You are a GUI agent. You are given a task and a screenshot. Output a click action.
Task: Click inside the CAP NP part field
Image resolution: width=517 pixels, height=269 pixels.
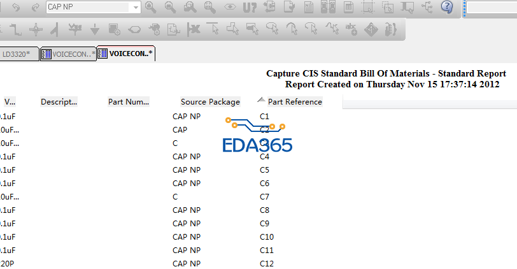[x=88, y=7]
